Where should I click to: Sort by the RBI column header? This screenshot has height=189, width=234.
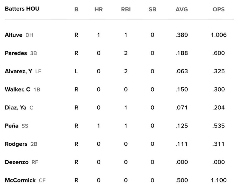pyautogui.click(x=126, y=10)
